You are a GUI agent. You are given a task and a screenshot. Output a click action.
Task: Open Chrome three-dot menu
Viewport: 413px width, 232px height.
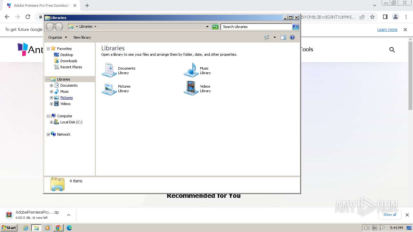(406, 17)
